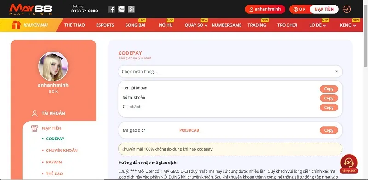
Task: Open the Facebook social icon
Action: [x=111, y=9]
